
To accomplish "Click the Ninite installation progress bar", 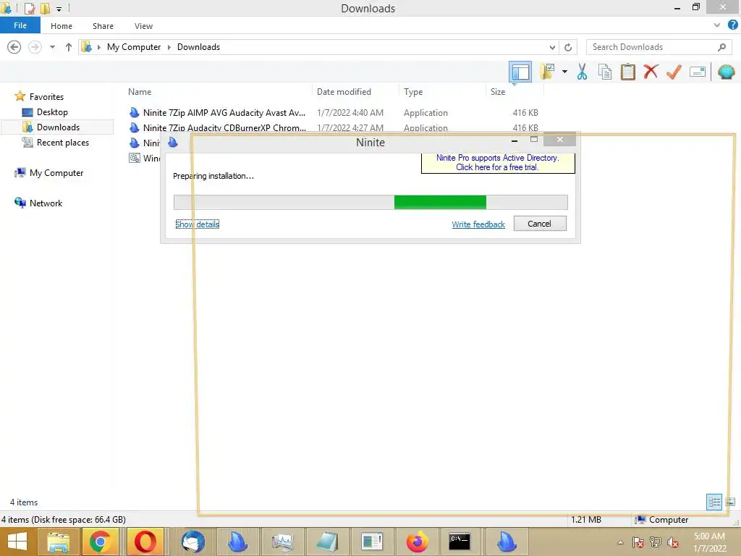I will click(370, 202).
